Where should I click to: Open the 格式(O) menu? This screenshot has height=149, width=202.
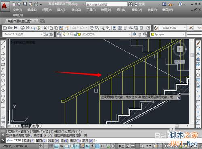(76, 10)
